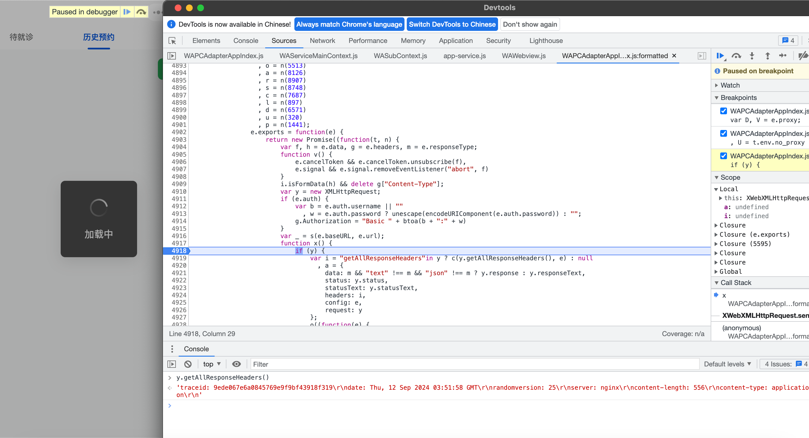Image resolution: width=809 pixels, height=438 pixels.
Task: Toggle breakpoint marker on line 4918
Action: point(179,250)
